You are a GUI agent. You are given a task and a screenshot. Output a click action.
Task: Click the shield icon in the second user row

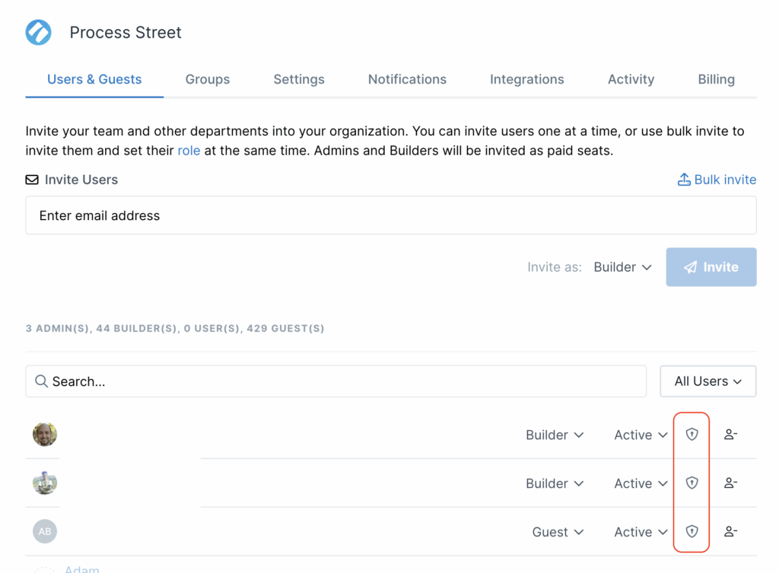tap(692, 483)
